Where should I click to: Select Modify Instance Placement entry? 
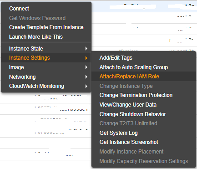[x=131, y=152]
